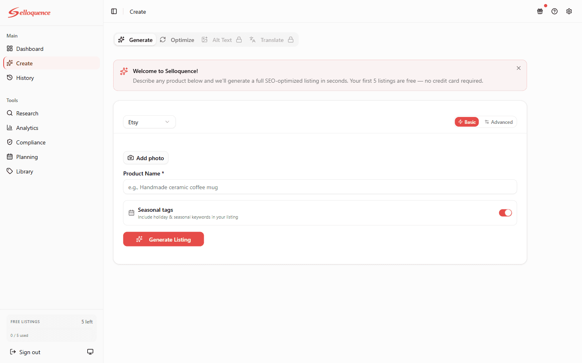Screen dimensions: 582x363
Task: Open Research from the sidebar
Action: (27, 113)
